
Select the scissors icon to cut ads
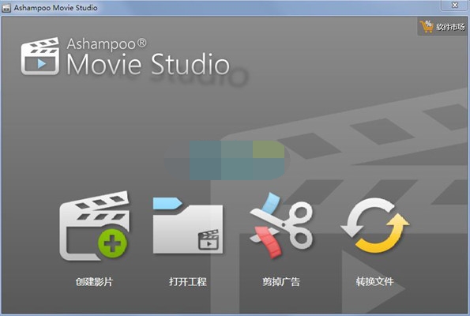point(281,226)
